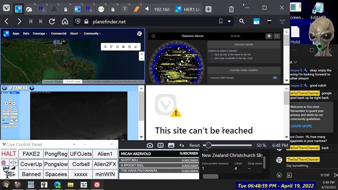Click the presetting input field
338x190 pixels.
[12, 123]
